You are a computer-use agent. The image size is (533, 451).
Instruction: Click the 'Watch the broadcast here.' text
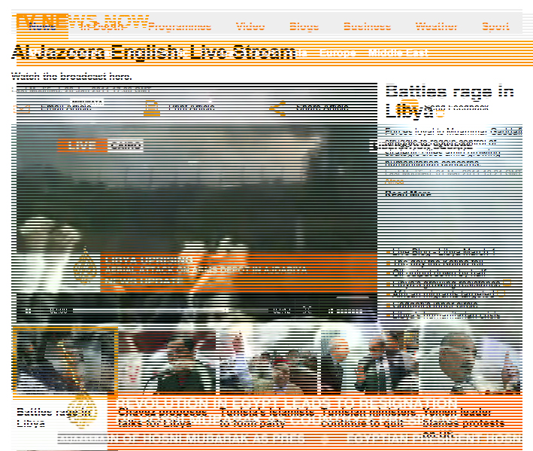71,76
